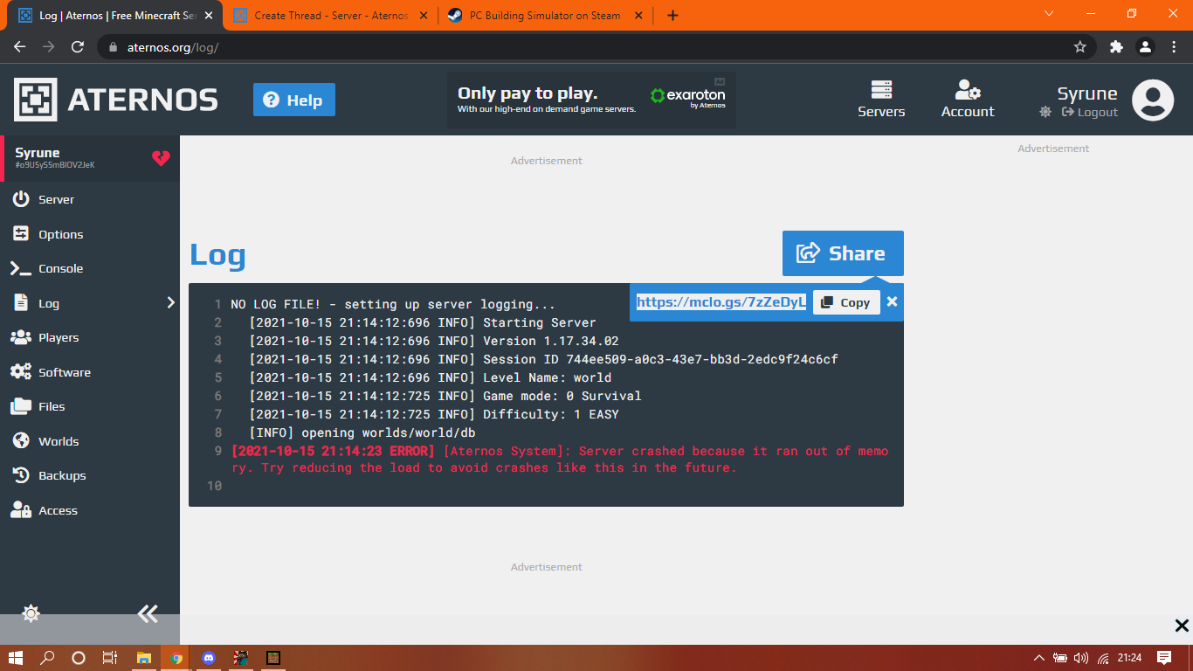The height and width of the screenshot is (671, 1193).
Task: Open network Wi-Fi tray icon
Action: 1103,658
